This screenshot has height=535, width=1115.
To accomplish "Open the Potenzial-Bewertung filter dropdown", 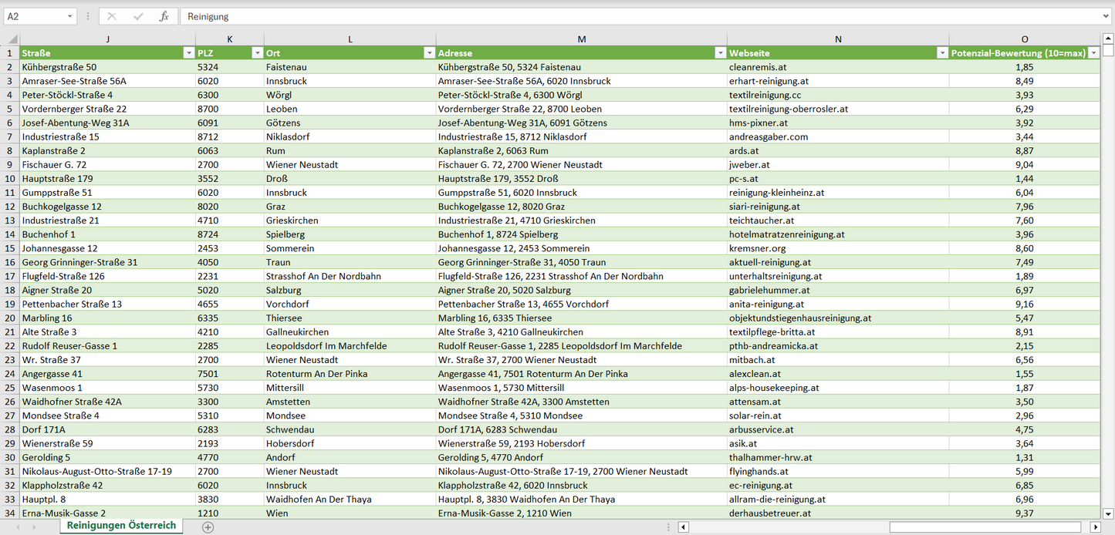I will [x=1093, y=53].
